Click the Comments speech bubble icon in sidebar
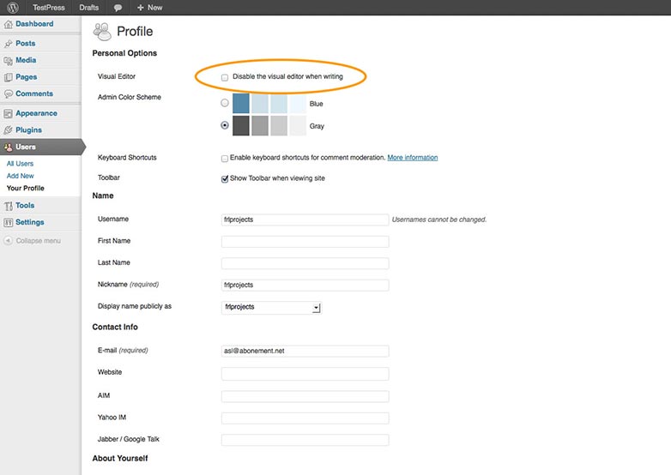671x475 pixels. click(8, 94)
